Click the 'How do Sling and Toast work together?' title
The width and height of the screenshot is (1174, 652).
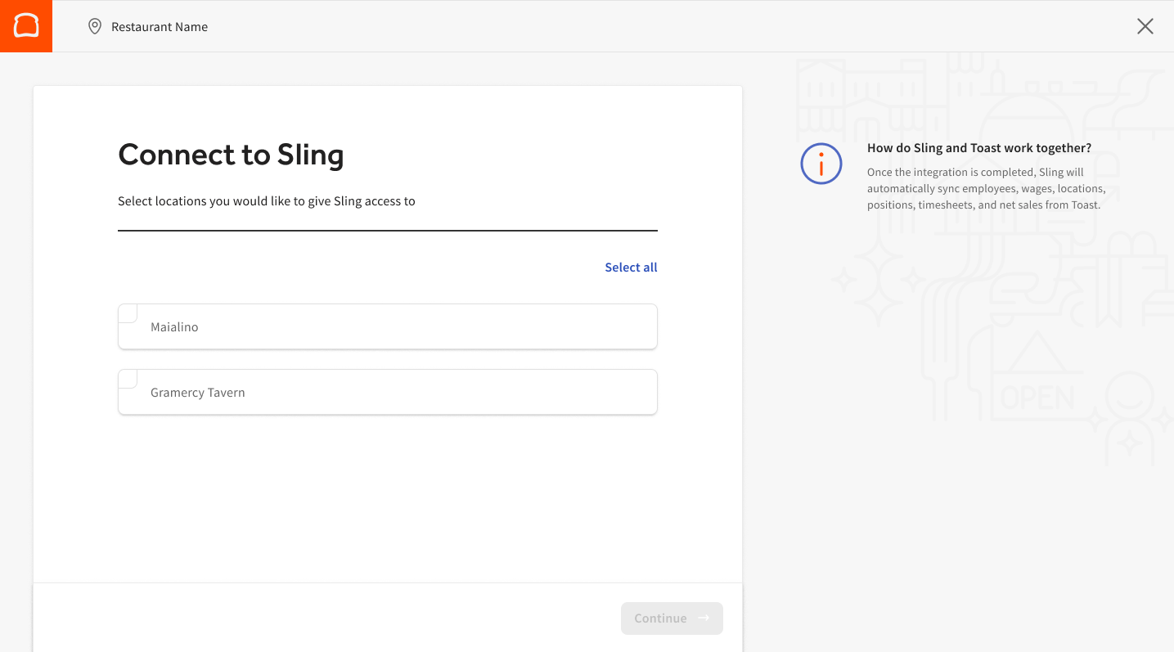(978, 148)
